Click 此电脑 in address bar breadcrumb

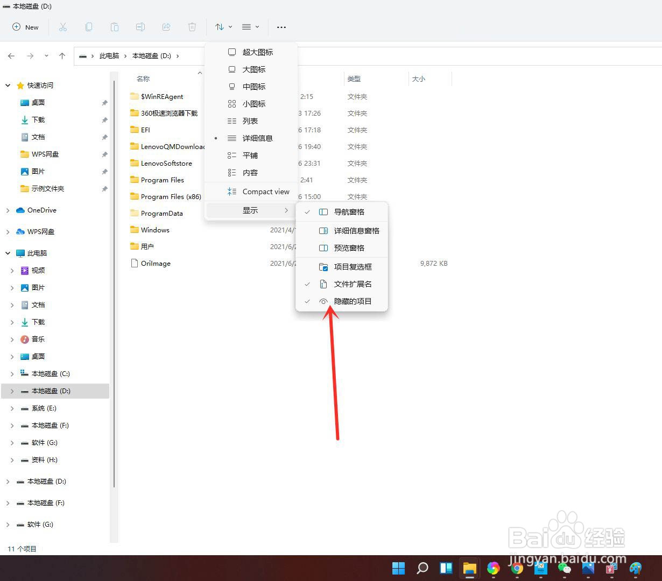pos(109,56)
